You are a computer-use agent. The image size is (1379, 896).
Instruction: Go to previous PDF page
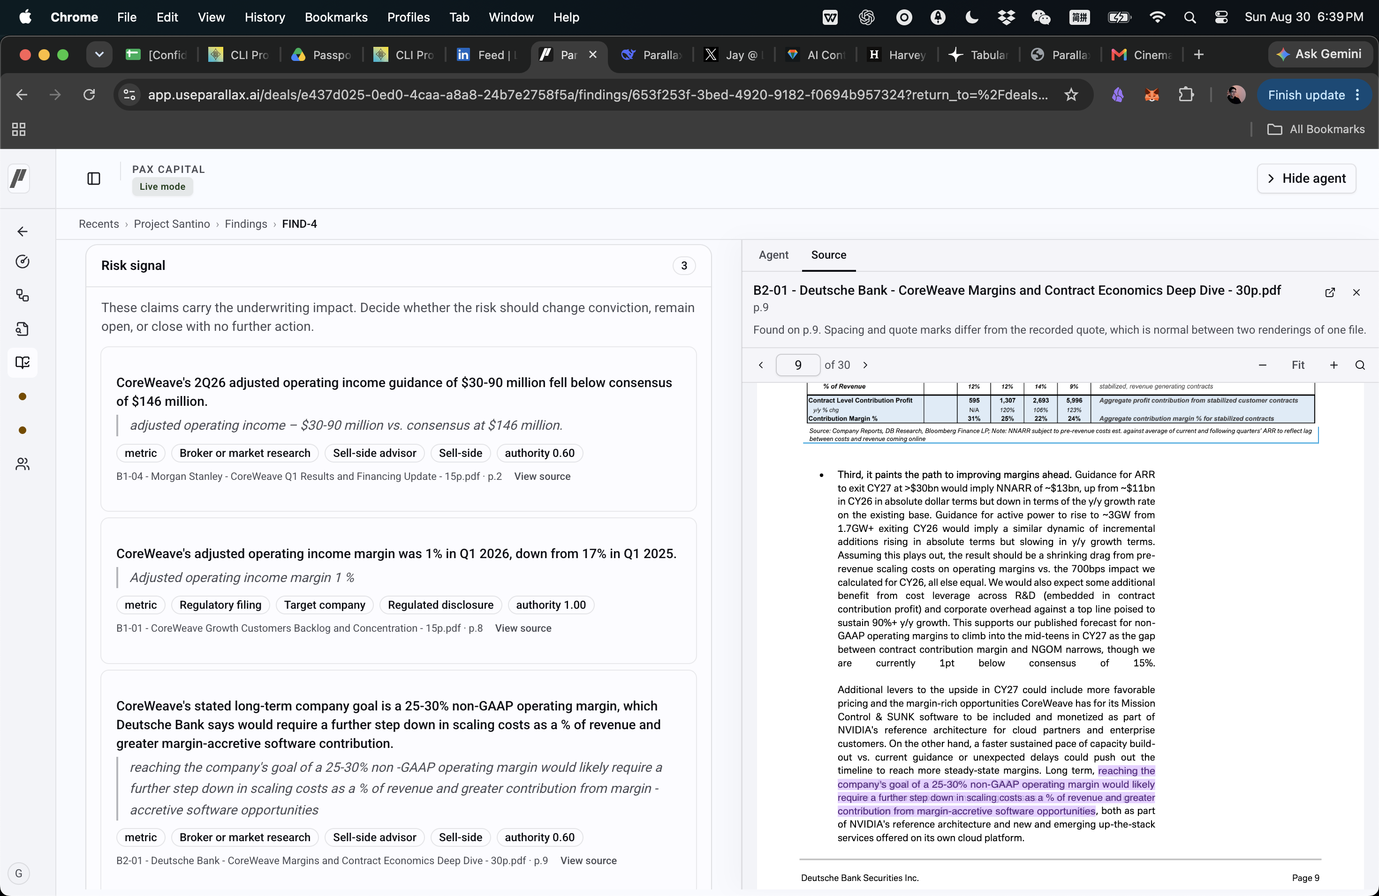coord(761,365)
